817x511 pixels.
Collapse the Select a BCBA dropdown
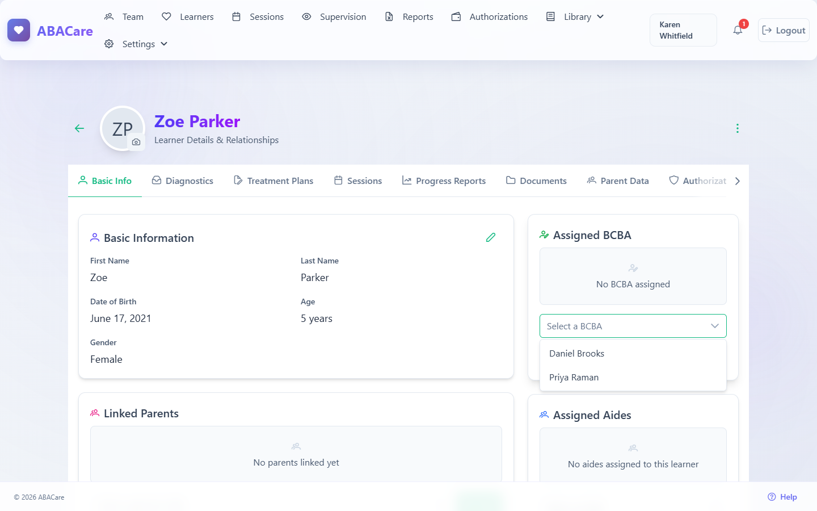(x=633, y=326)
